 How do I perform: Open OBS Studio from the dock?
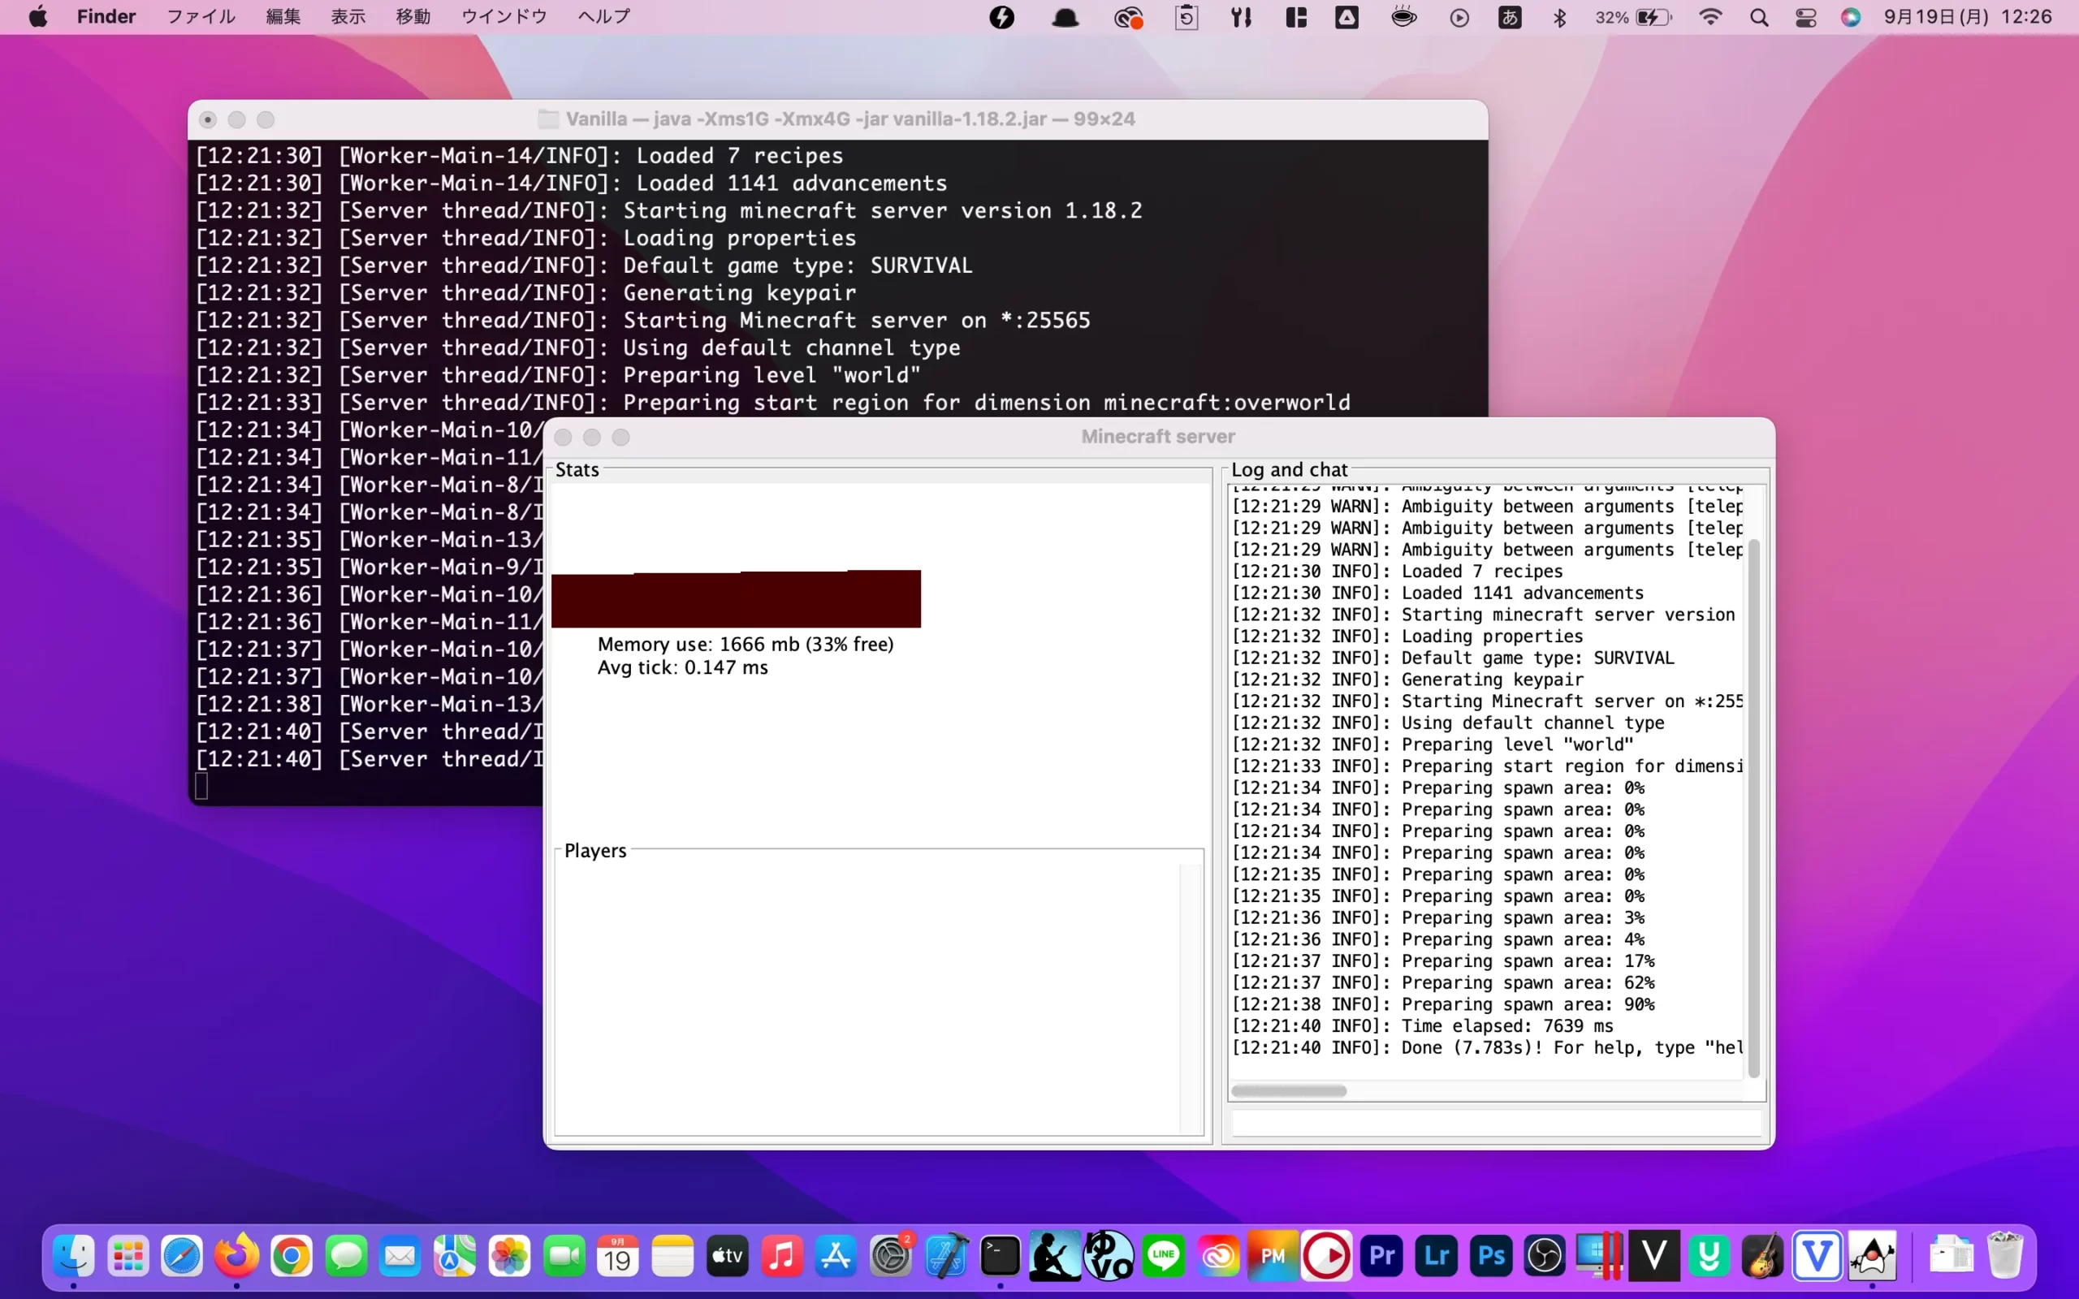[1545, 1257]
